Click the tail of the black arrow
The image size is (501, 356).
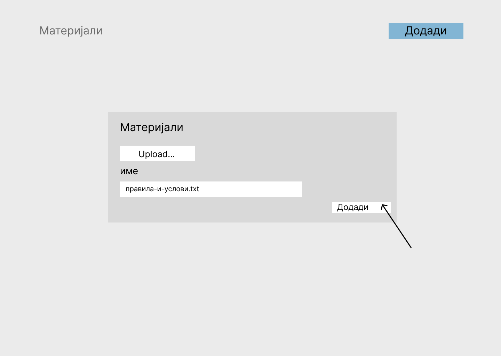(x=411, y=247)
